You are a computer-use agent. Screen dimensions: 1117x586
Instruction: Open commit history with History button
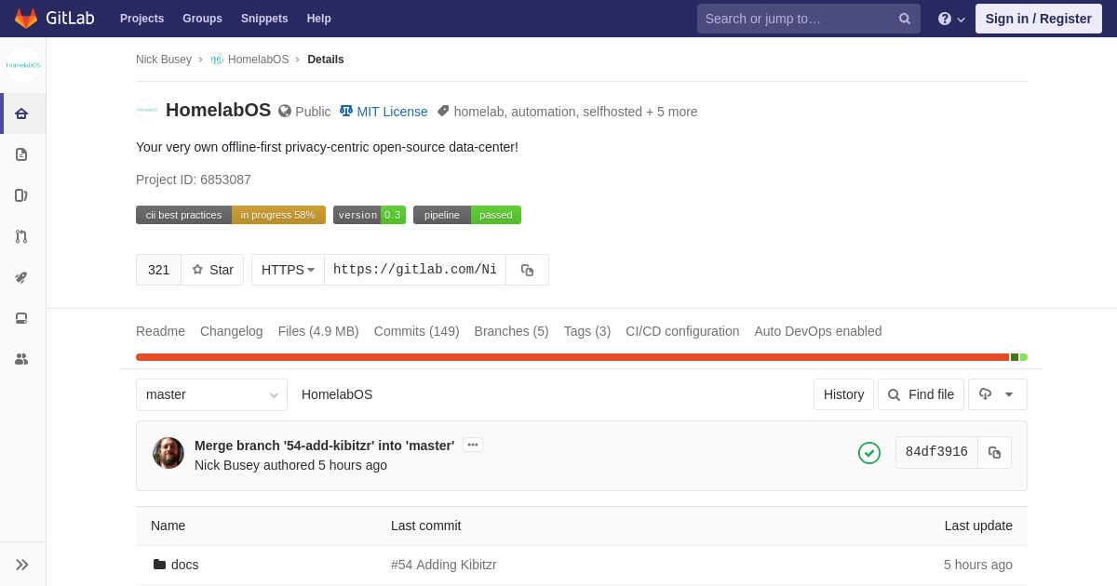[843, 394]
